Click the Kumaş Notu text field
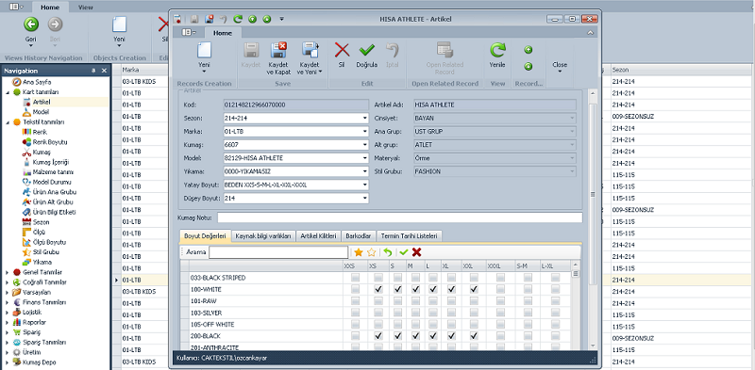Screen dimensions: 755x370 coord(399,217)
